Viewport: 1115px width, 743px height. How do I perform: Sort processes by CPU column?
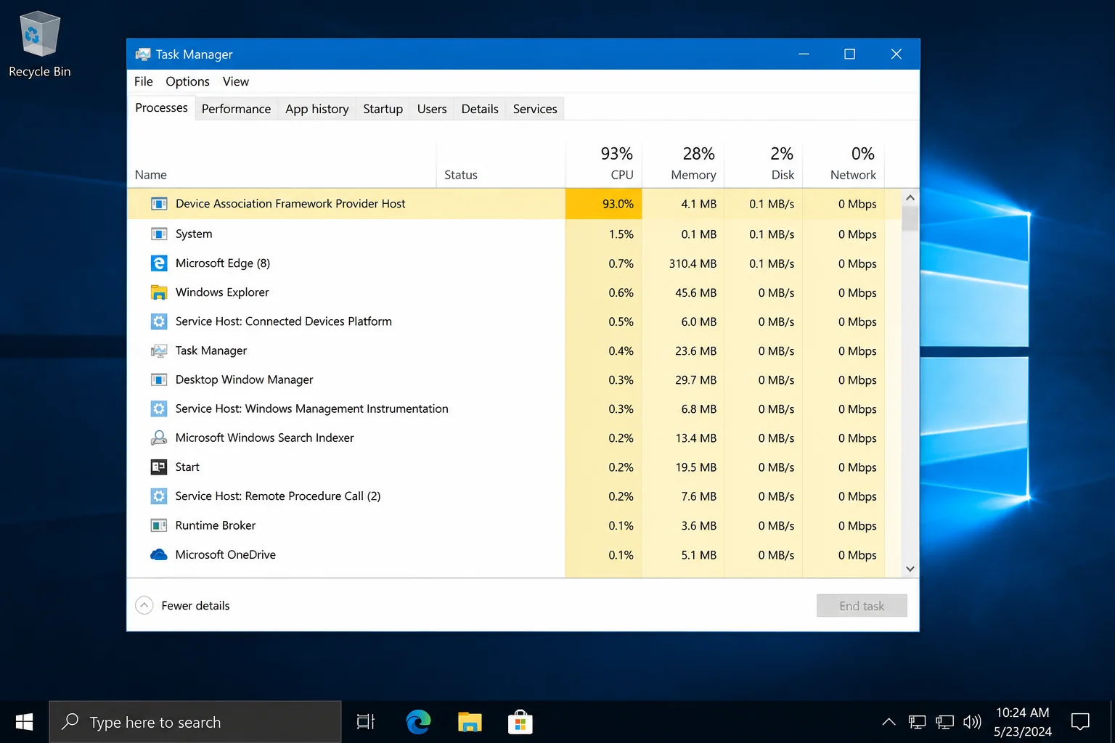tap(603, 165)
